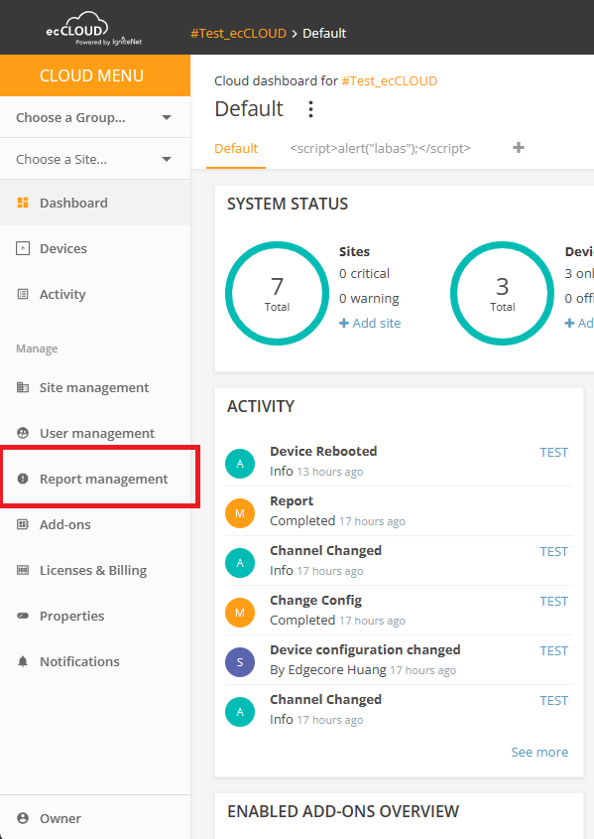Screen dimensions: 594x839
Task: Click the TEST link beside Device Rebooted
Action: click(553, 452)
